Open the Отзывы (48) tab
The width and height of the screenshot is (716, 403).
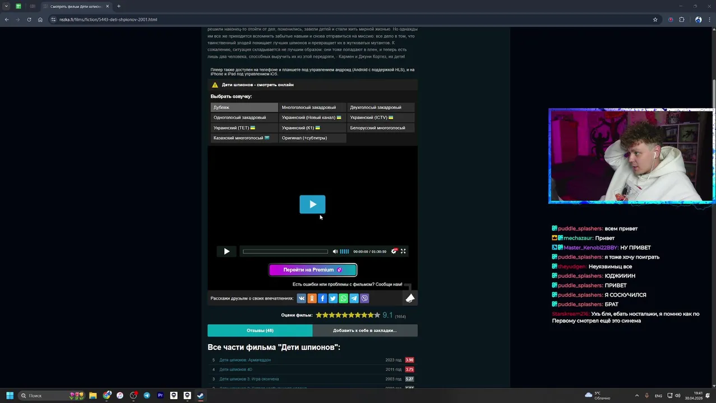260,330
